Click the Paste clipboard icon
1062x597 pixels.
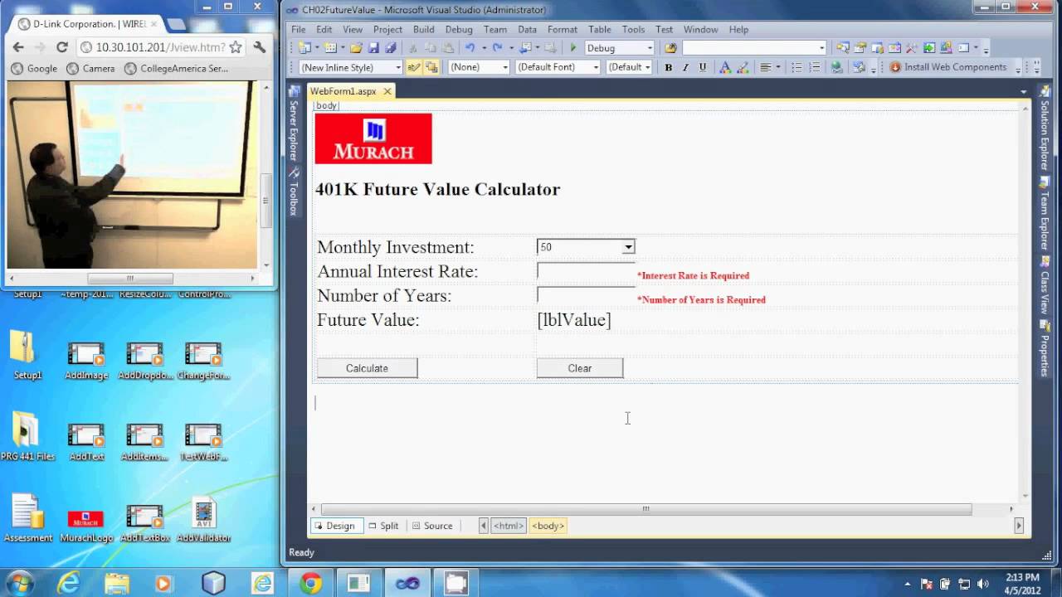[448, 48]
